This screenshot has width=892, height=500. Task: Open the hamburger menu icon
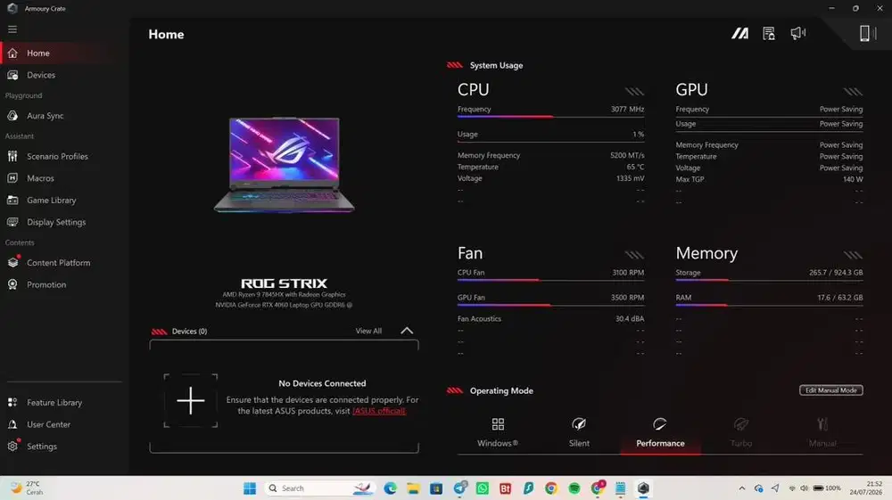[12, 29]
